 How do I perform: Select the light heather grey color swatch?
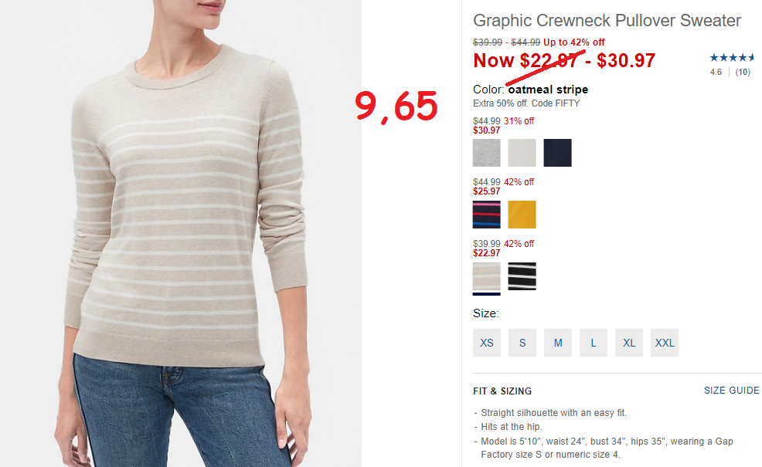(486, 152)
